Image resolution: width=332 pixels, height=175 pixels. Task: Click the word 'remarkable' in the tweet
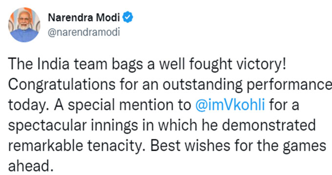tap(45, 146)
